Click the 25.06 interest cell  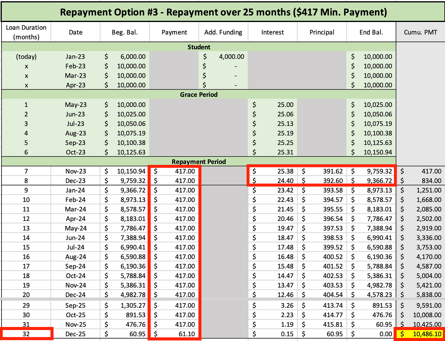tap(273, 114)
